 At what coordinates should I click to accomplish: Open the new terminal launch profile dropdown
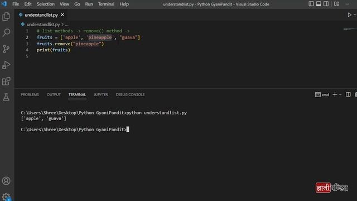[340, 94]
